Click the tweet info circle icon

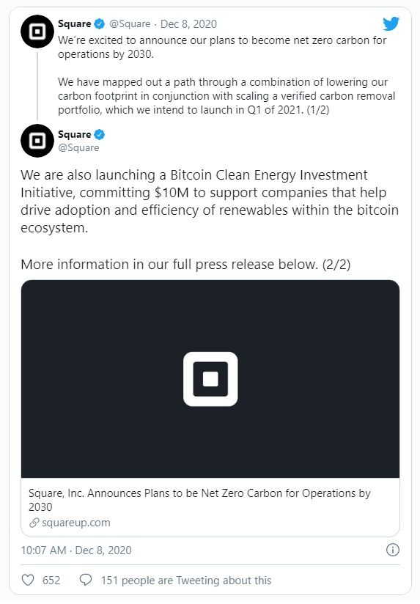click(x=392, y=550)
